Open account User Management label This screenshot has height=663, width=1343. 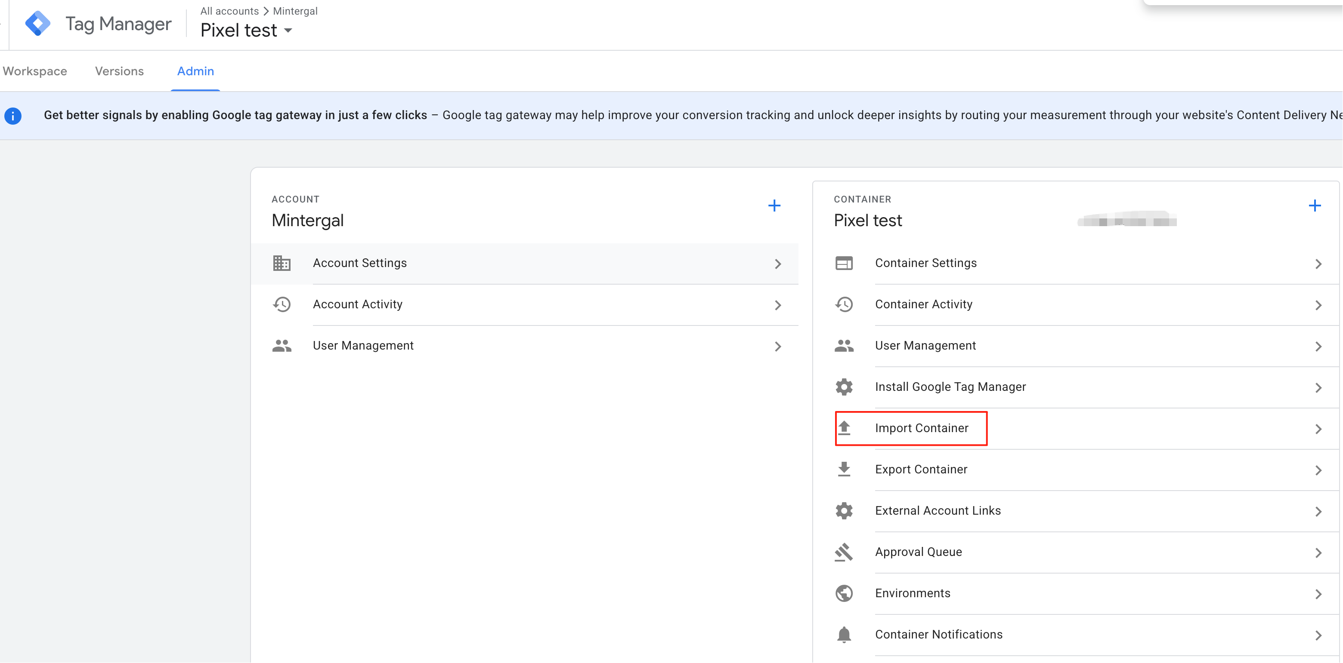click(x=363, y=346)
